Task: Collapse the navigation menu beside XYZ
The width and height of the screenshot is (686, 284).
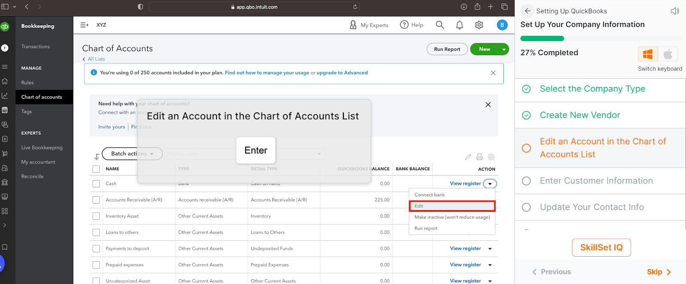Action: (84, 25)
